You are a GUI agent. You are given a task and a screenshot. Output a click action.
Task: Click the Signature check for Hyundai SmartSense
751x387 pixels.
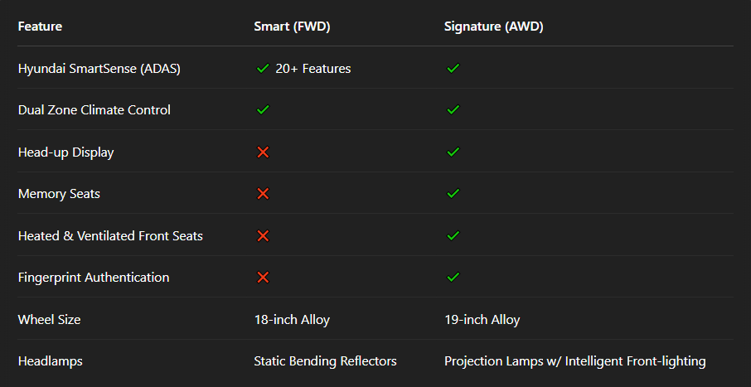coord(453,69)
